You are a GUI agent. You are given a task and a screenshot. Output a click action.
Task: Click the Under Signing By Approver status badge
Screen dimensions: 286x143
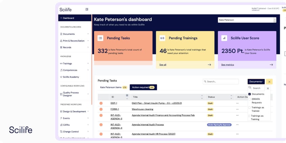click(x=219, y=125)
